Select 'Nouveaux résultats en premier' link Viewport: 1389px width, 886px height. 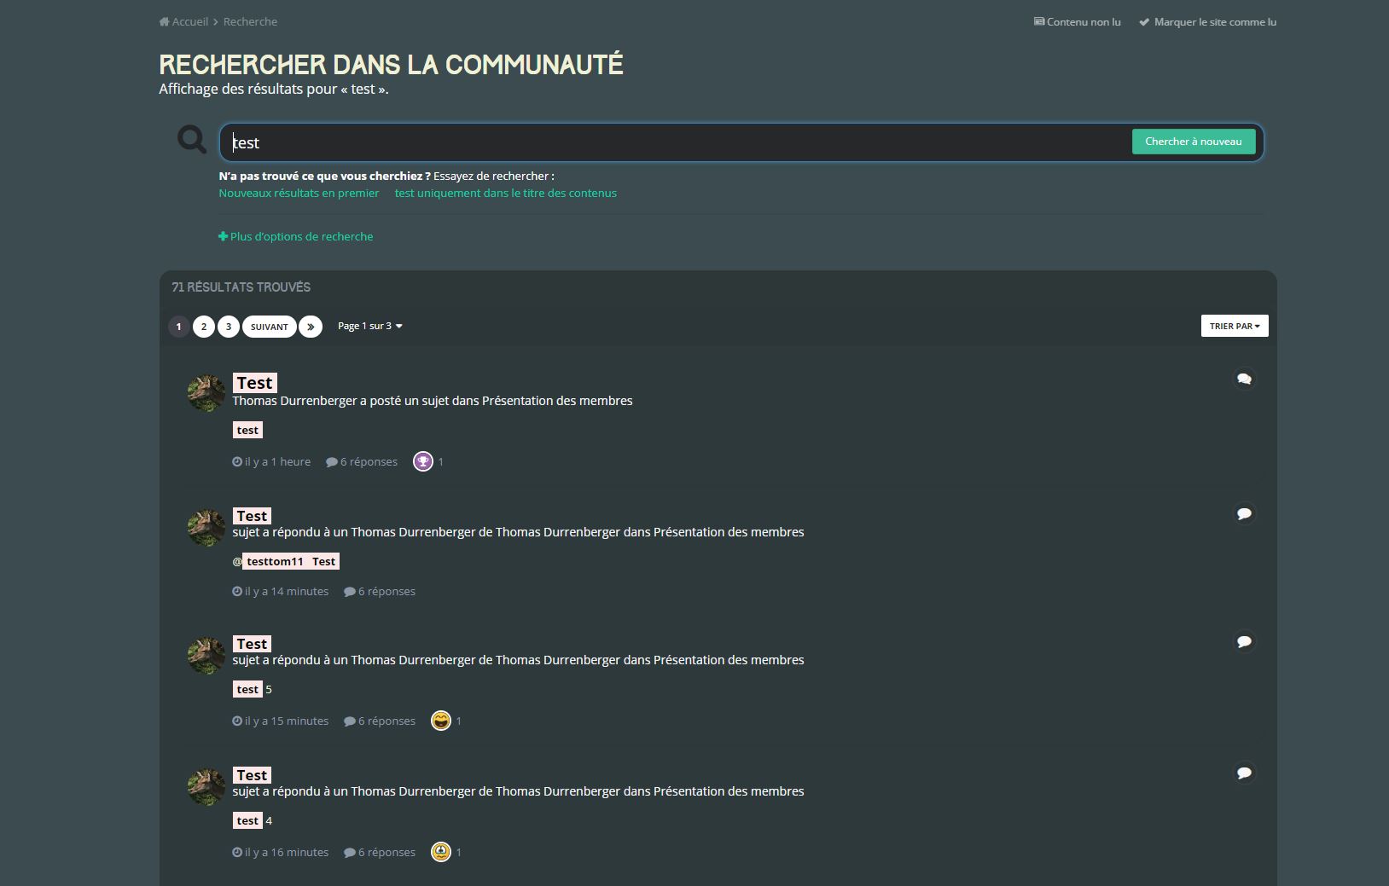[299, 194]
